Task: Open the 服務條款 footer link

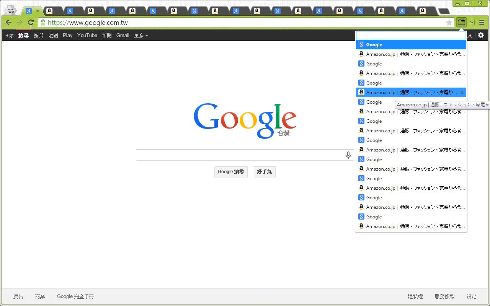Action: tap(444, 296)
